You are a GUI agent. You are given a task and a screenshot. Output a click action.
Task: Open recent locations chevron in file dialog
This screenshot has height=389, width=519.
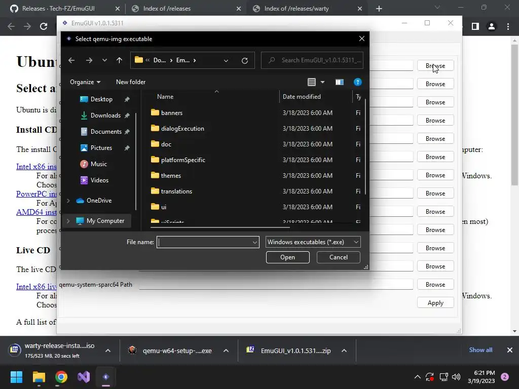104,60
